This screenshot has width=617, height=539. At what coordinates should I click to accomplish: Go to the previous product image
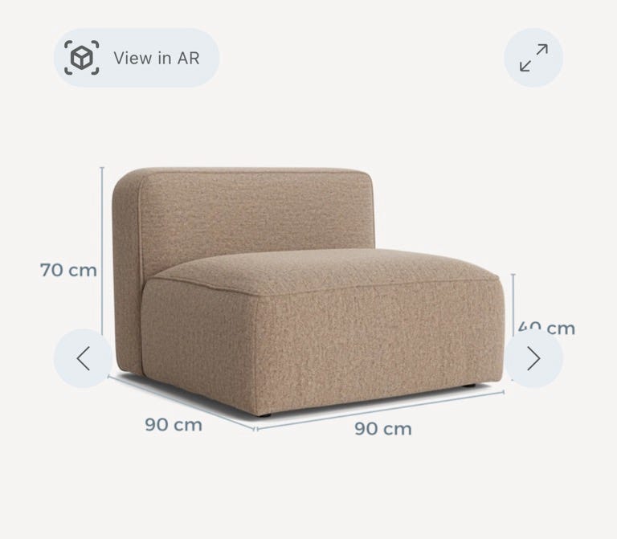click(83, 358)
